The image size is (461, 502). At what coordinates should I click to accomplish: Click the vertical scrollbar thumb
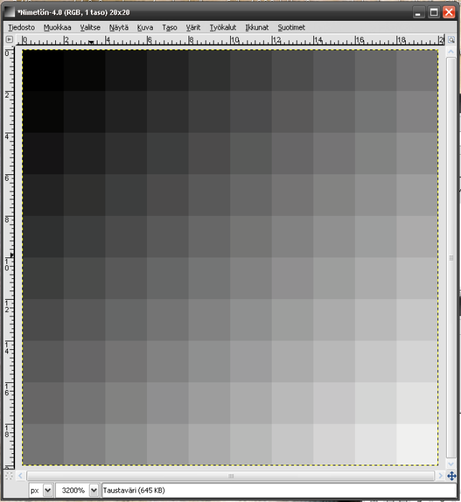451,257
